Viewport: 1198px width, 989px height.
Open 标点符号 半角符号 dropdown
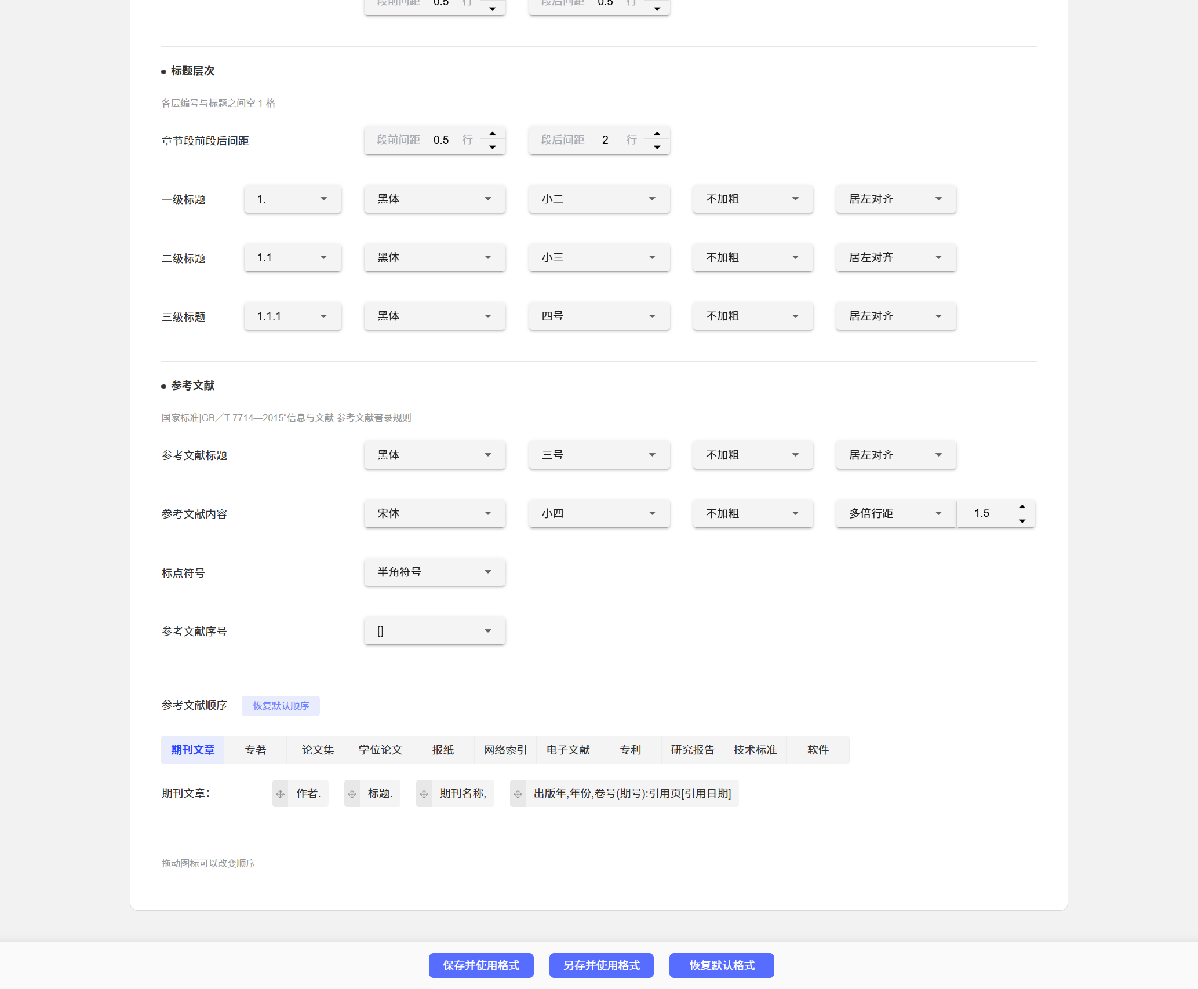[x=435, y=572]
